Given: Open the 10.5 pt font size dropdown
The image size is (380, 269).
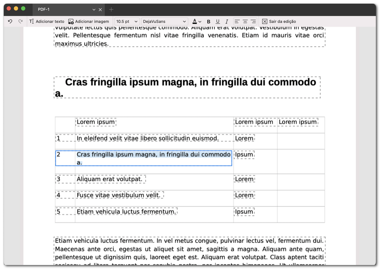Looking at the screenshot, I should click(x=127, y=21).
